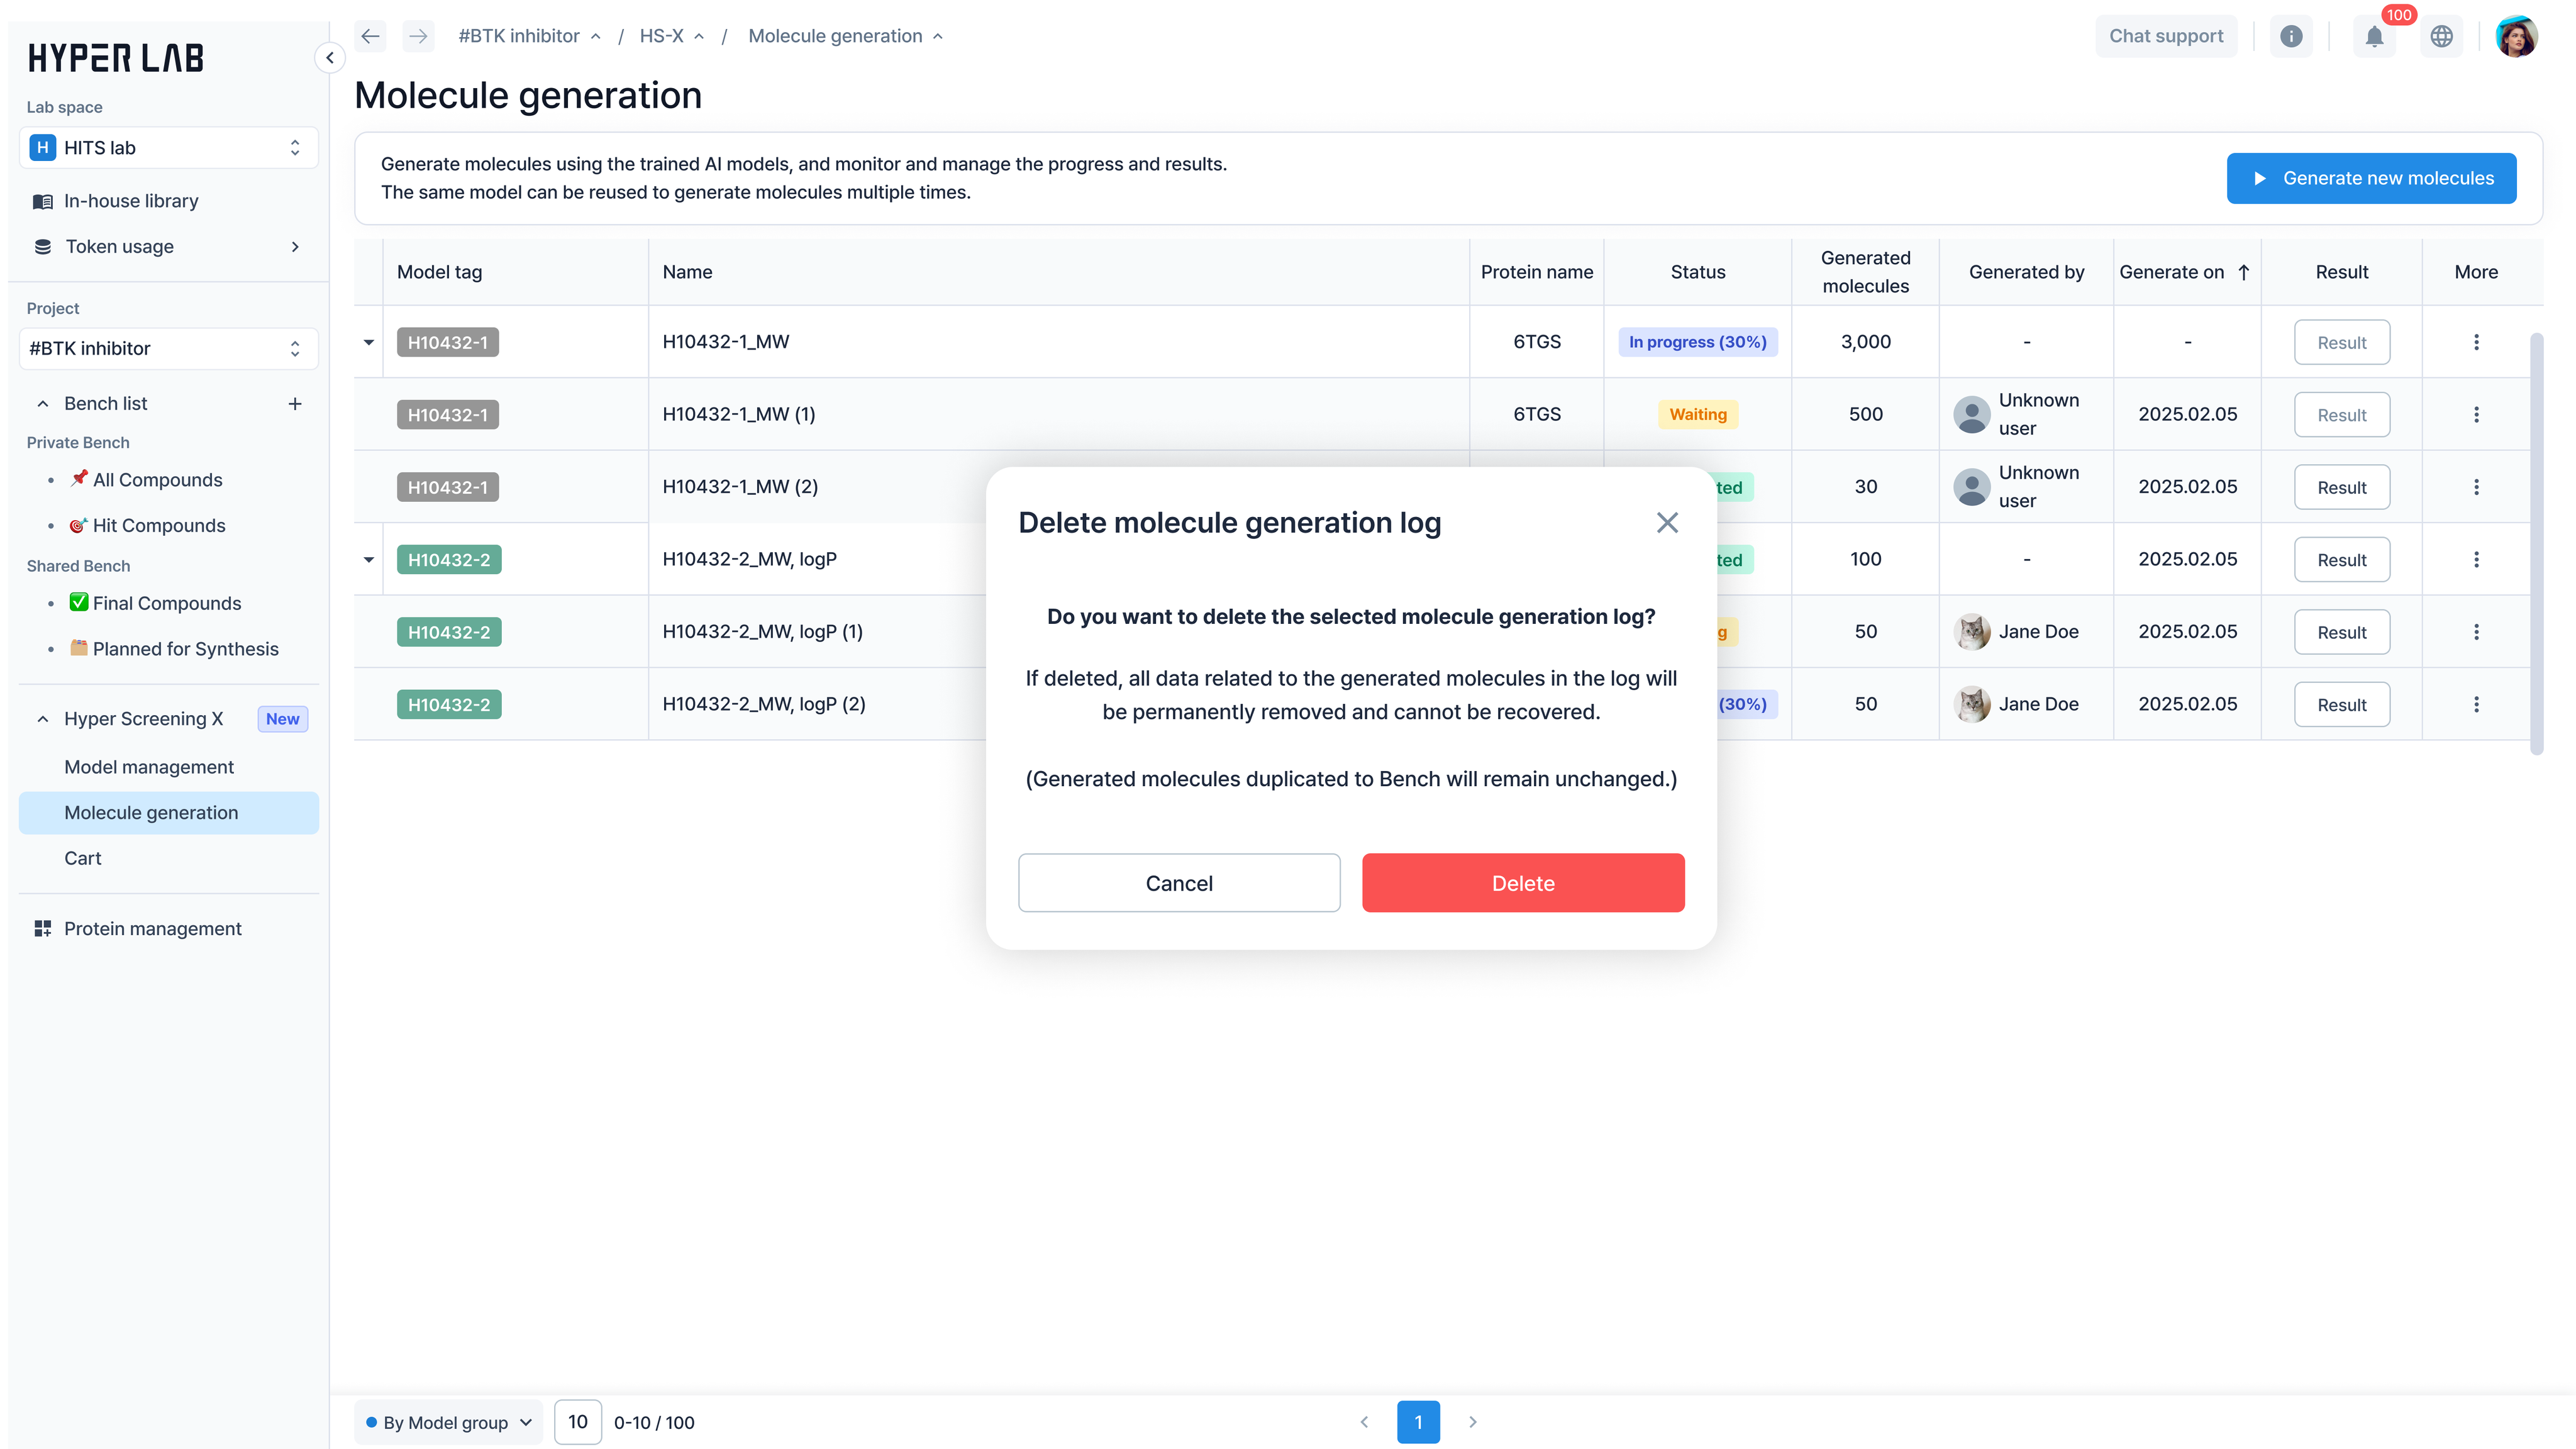Confirm with the red Delete button
This screenshot has height=1449, width=2576.
click(x=1522, y=883)
